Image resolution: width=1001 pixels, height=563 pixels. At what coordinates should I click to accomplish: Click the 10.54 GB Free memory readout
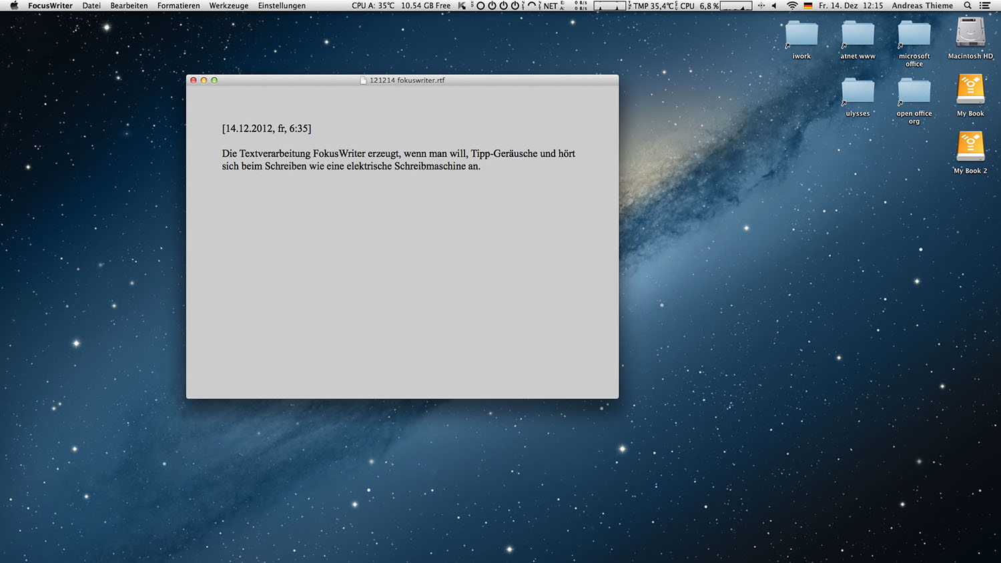point(426,5)
